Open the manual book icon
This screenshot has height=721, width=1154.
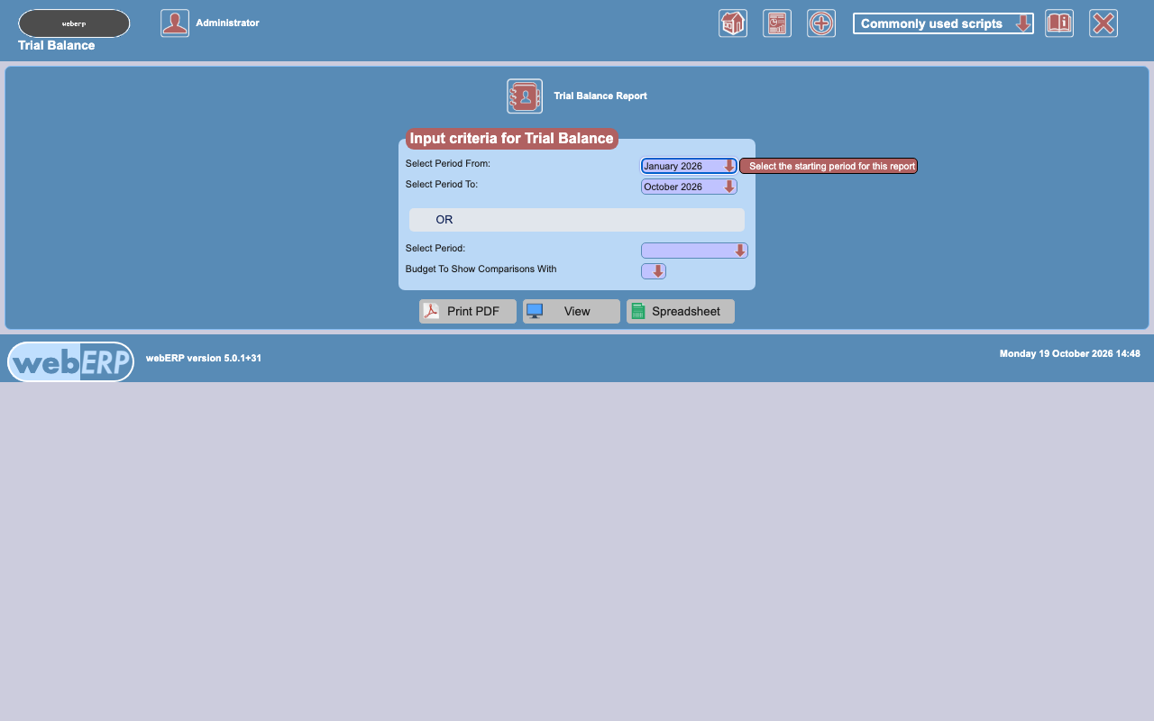click(1059, 23)
